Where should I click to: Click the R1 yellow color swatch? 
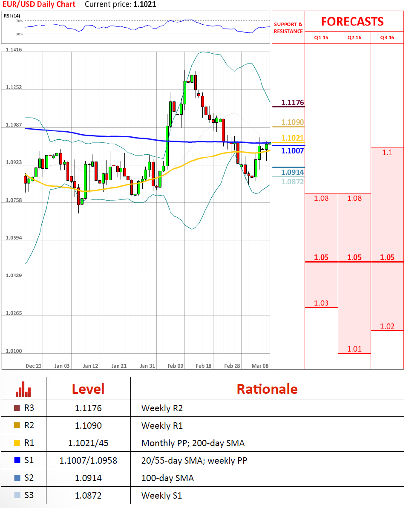pyautogui.click(x=17, y=443)
